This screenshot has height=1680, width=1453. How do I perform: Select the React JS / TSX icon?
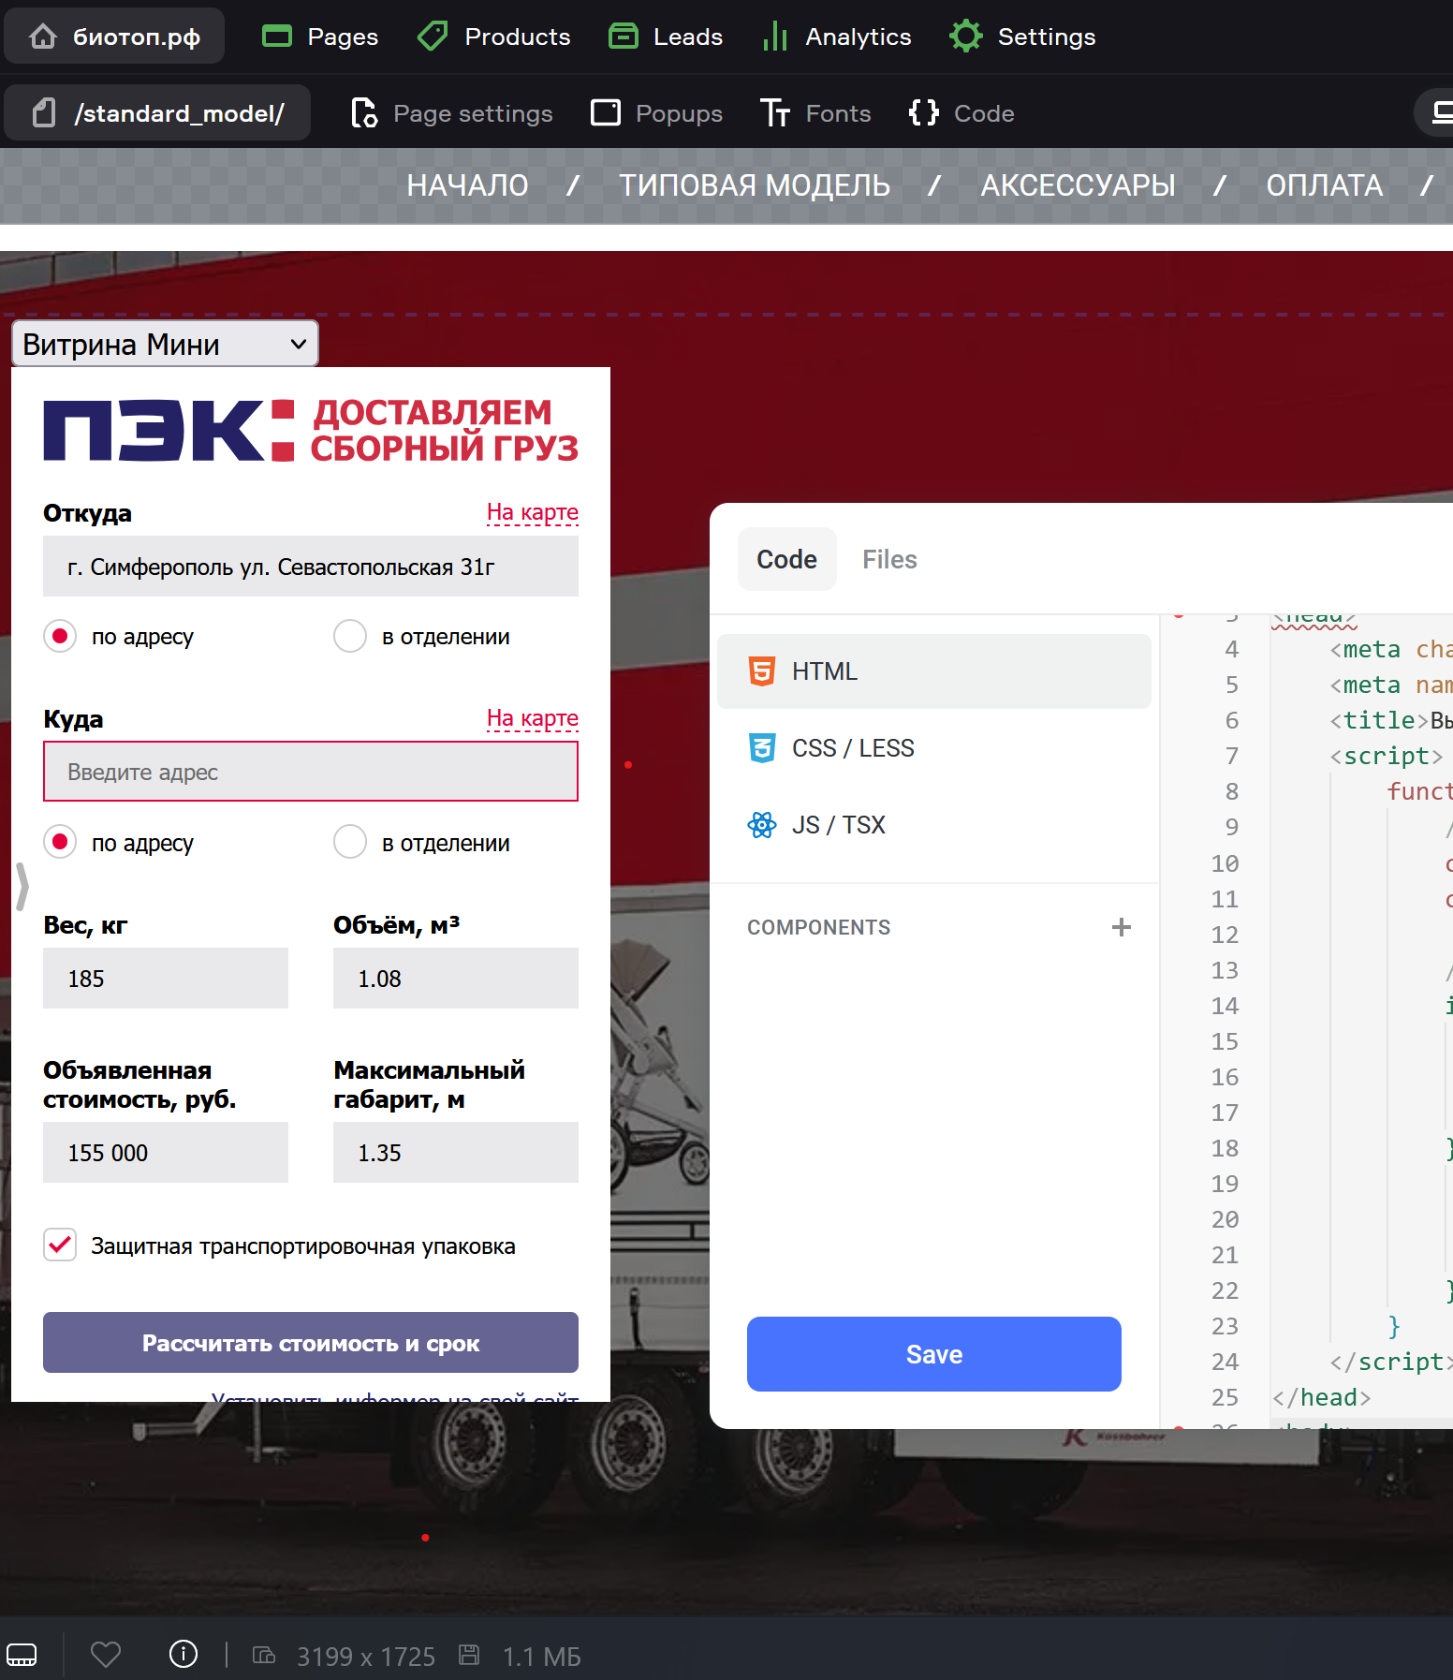762,825
